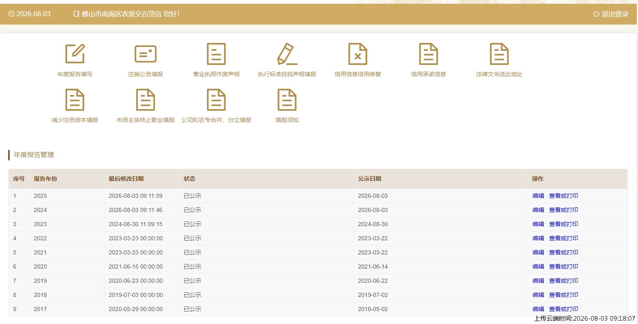This screenshot has height=324, width=638.
Task: Open the 注销公告填报 icon
Action: tap(146, 54)
